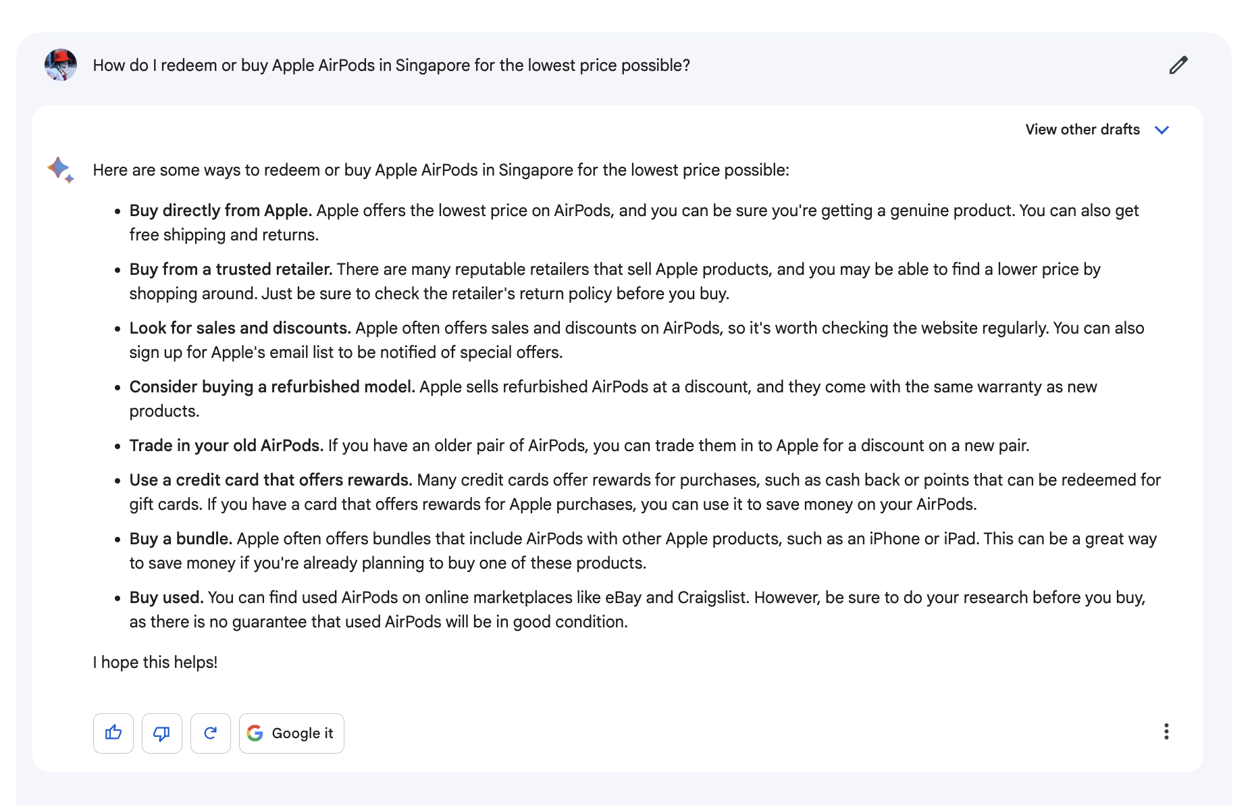Image resolution: width=1252 pixels, height=805 pixels.
Task: Click 'Look for sales and discounts.' bullet
Action: (x=240, y=328)
